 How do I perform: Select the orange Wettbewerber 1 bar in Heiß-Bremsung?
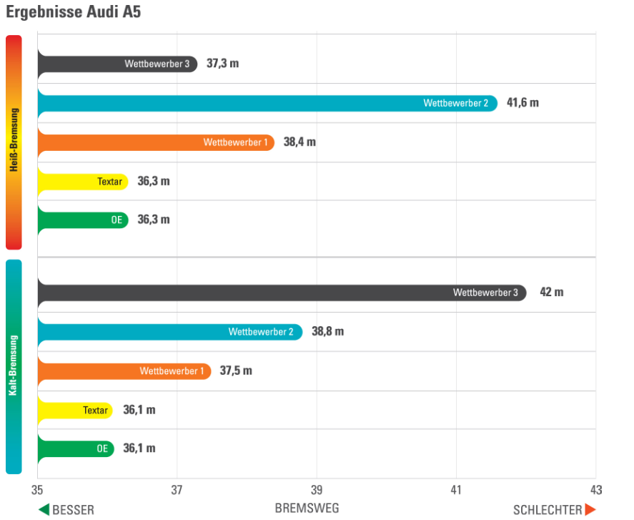156,142
